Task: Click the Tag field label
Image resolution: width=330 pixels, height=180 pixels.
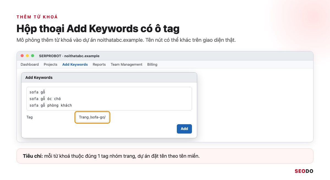Action: [29, 117]
